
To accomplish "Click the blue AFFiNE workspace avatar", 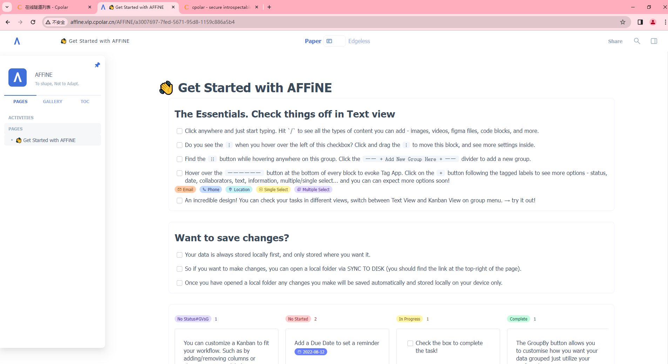I will [18, 77].
